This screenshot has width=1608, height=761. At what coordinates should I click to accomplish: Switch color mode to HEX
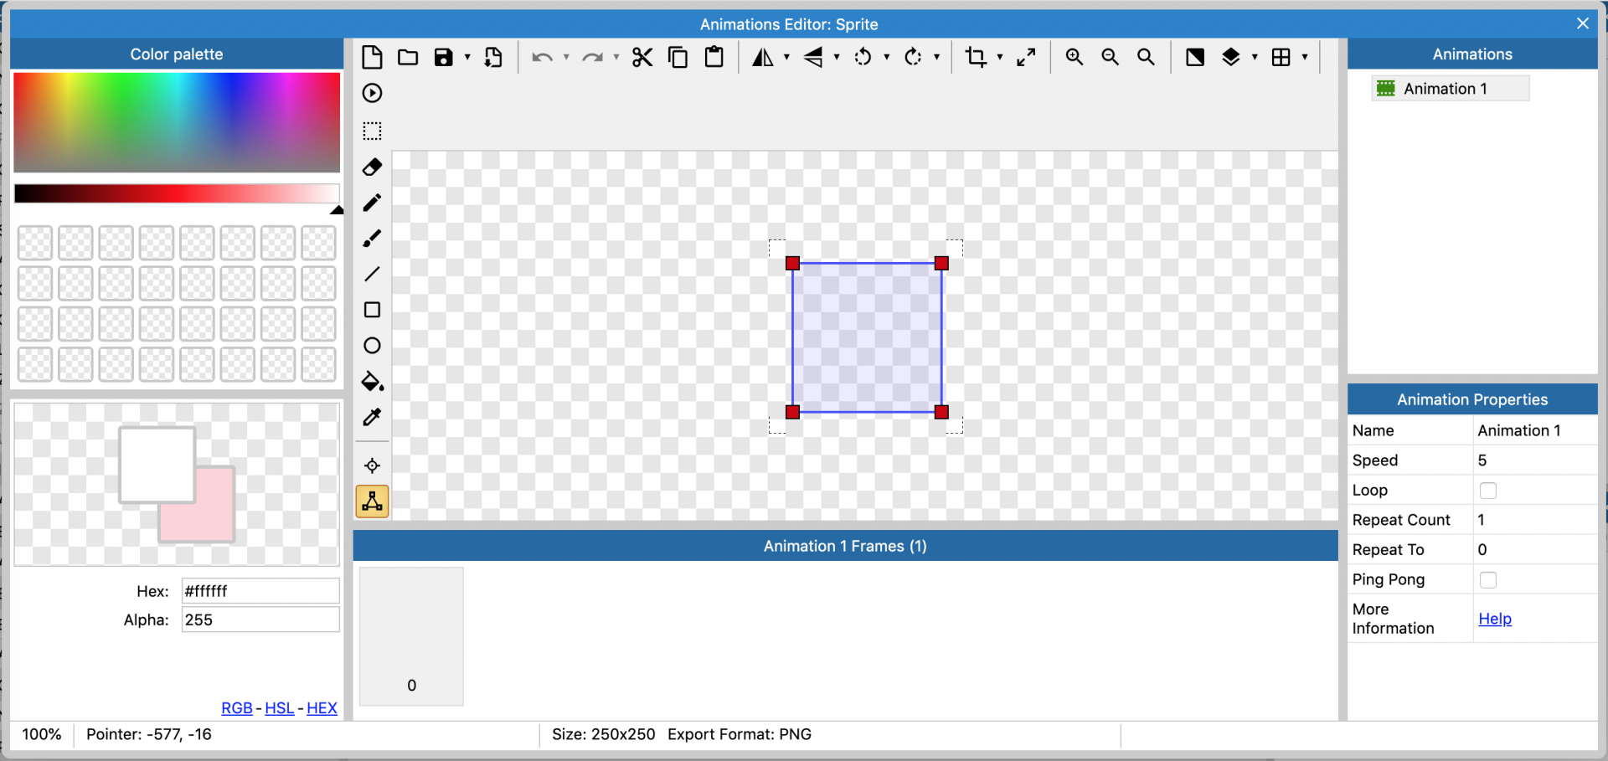[x=322, y=708]
